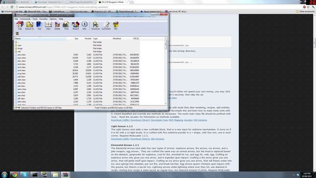The height and width of the screenshot is (178, 316).
Task: Select the cpw folder in the archive
Action: [77, 45]
